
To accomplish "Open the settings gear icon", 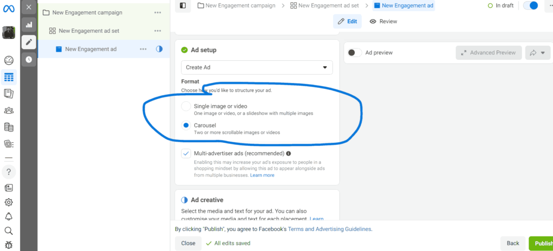I will click(9, 202).
